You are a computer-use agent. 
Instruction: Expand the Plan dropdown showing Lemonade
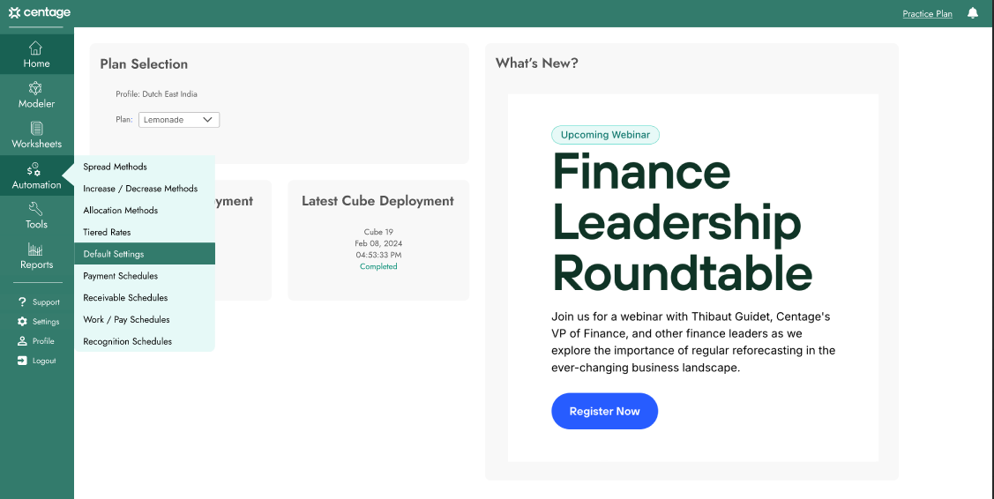(x=179, y=120)
